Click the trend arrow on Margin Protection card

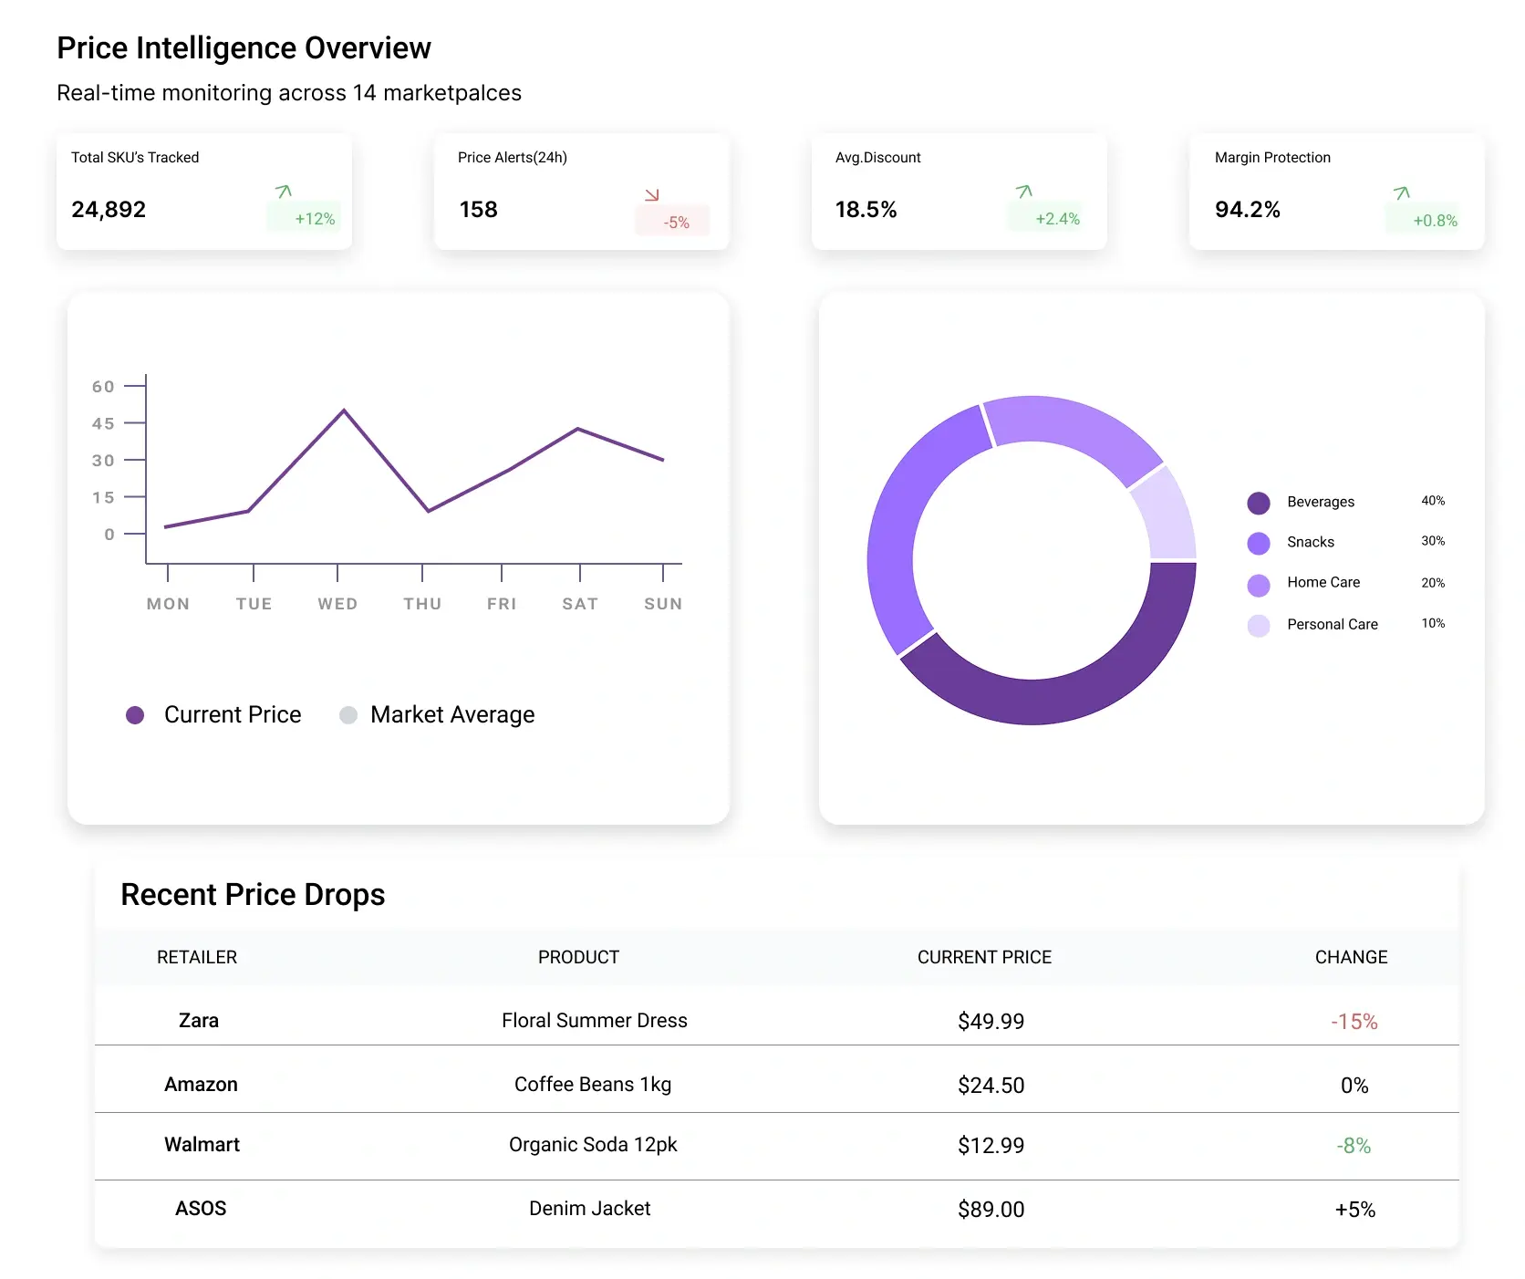click(x=1400, y=192)
